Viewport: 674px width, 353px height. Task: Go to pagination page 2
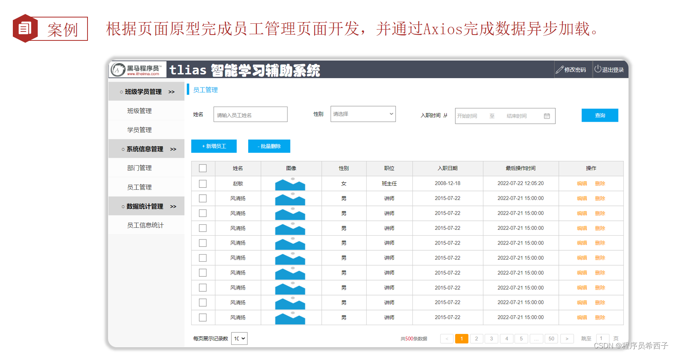(x=476, y=339)
